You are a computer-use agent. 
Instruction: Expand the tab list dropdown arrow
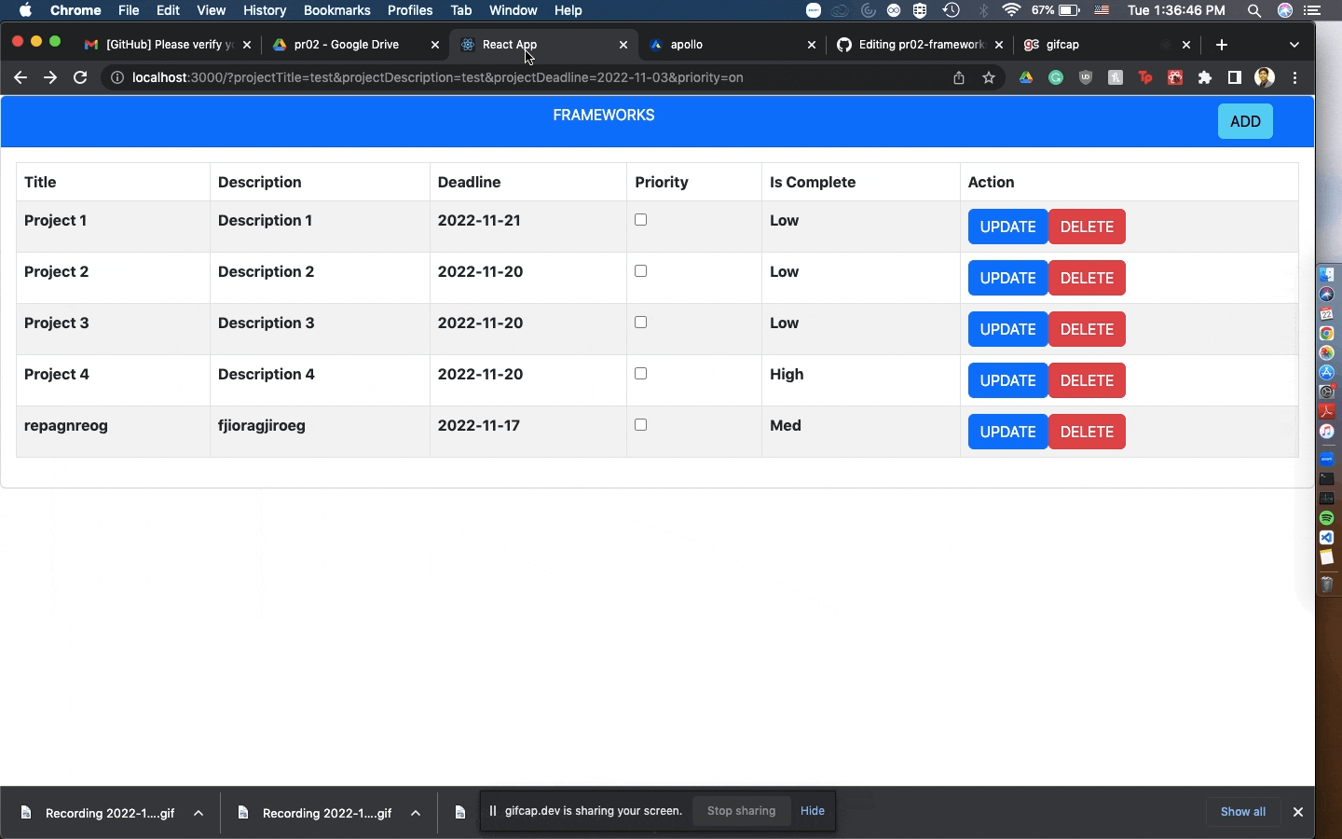(x=1294, y=44)
